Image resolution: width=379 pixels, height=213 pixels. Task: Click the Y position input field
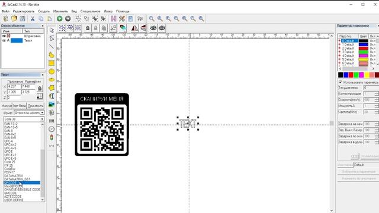14,92
